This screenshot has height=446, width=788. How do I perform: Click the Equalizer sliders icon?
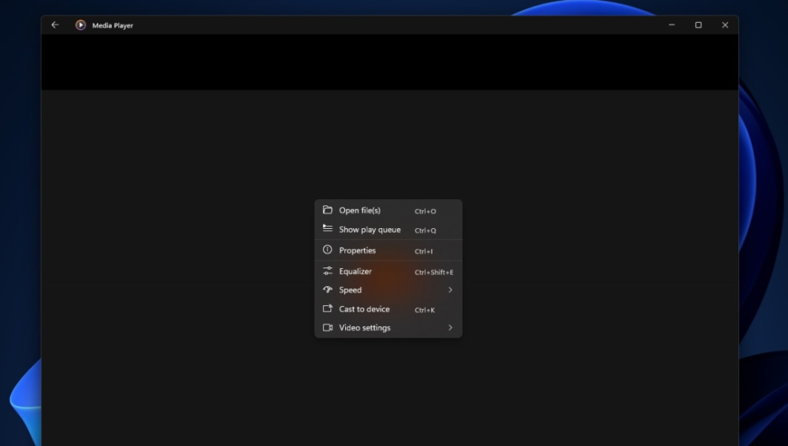pyautogui.click(x=328, y=271)
